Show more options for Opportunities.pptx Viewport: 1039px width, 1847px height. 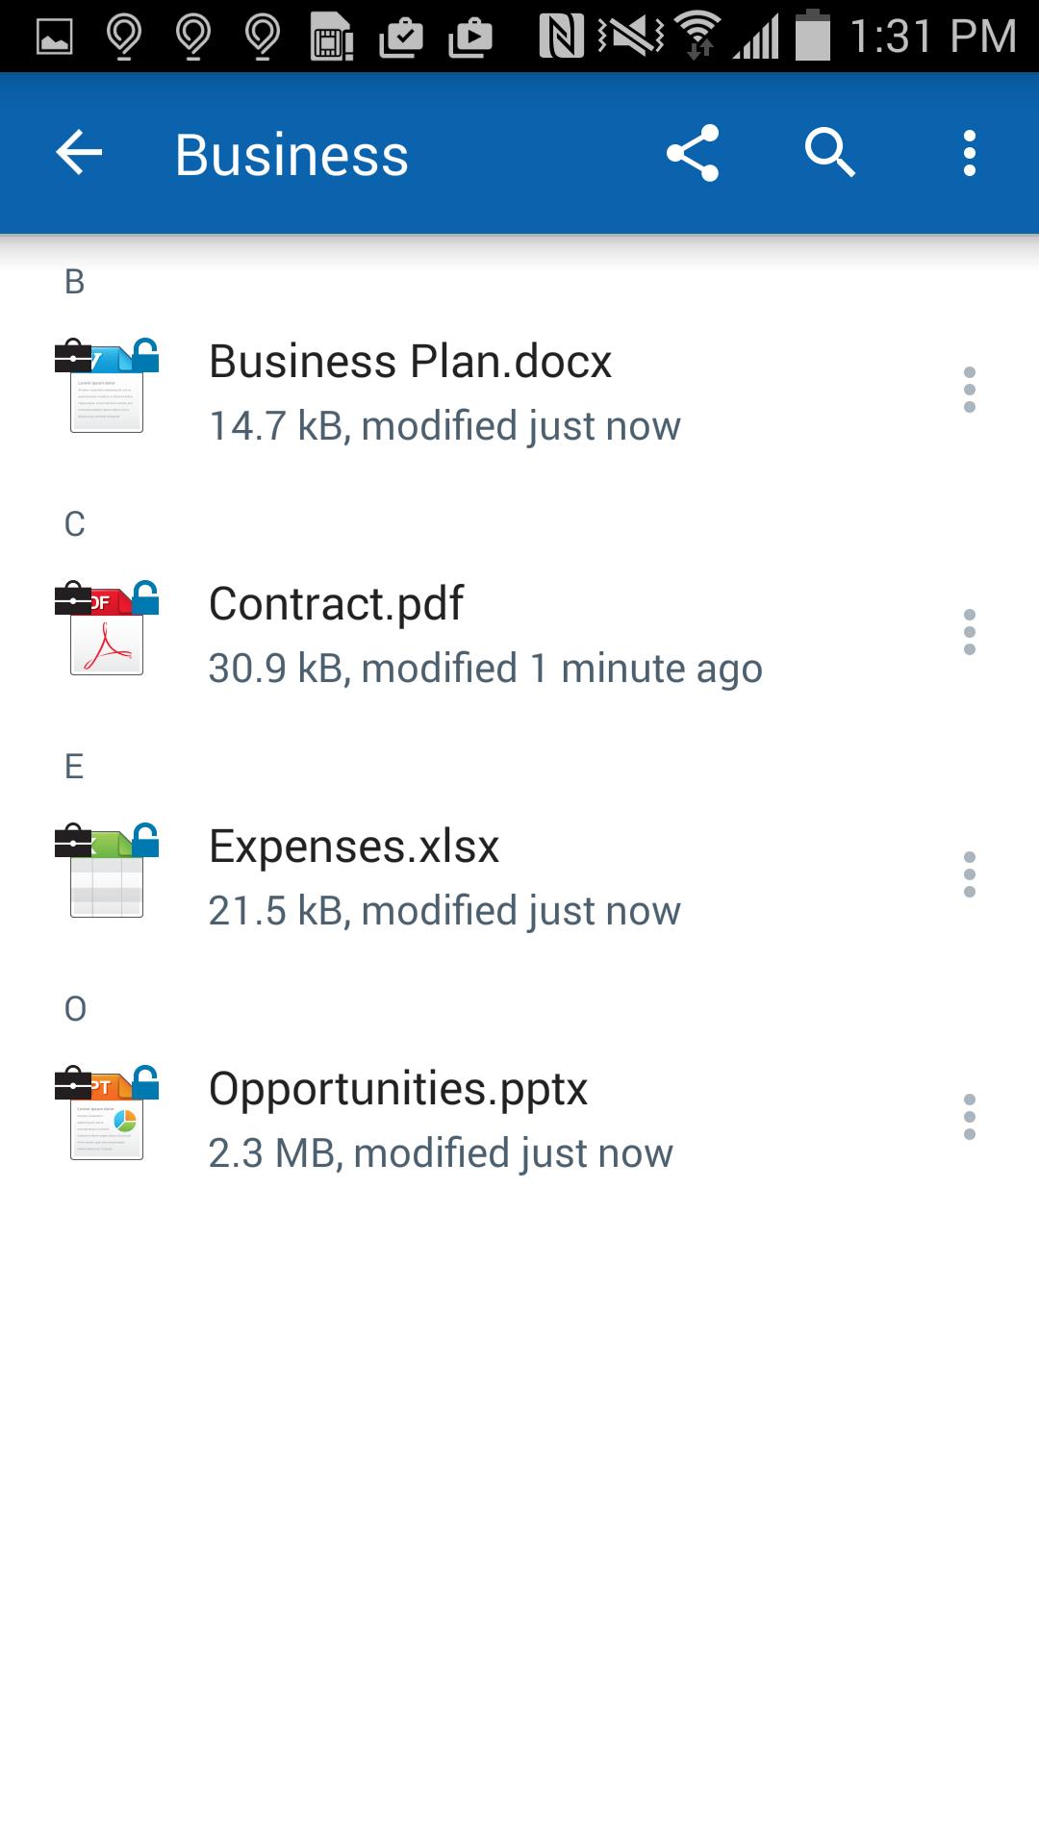tap(969, 1117)
